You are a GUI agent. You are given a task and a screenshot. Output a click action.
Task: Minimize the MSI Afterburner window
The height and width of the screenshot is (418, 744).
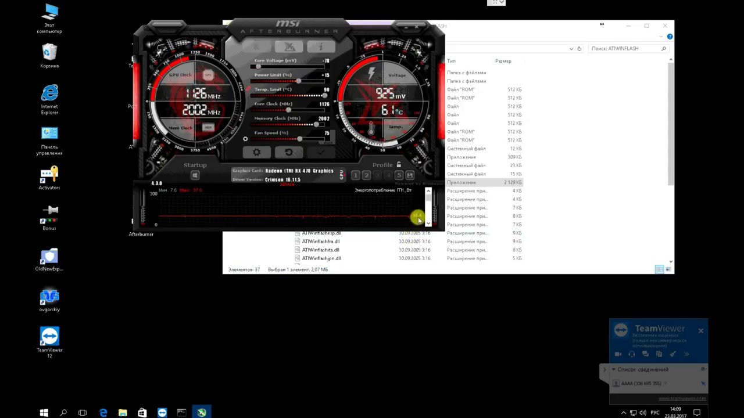[x=406, y=26]
